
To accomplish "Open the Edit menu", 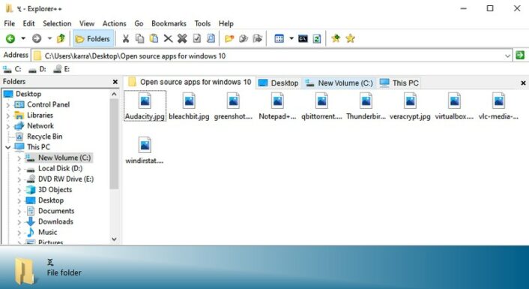I will [28, 23].
